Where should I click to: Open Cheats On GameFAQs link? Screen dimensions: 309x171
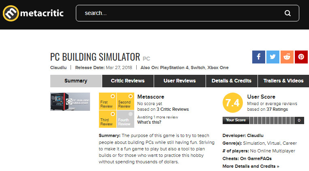coord(256,158)
